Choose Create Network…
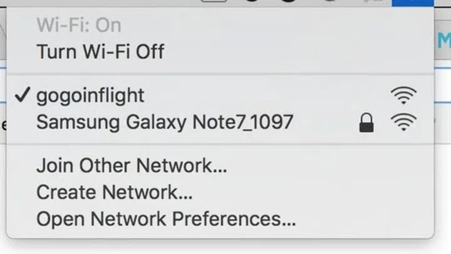The width and height of the screenshot is (451, 254). (x=220, y=192)
